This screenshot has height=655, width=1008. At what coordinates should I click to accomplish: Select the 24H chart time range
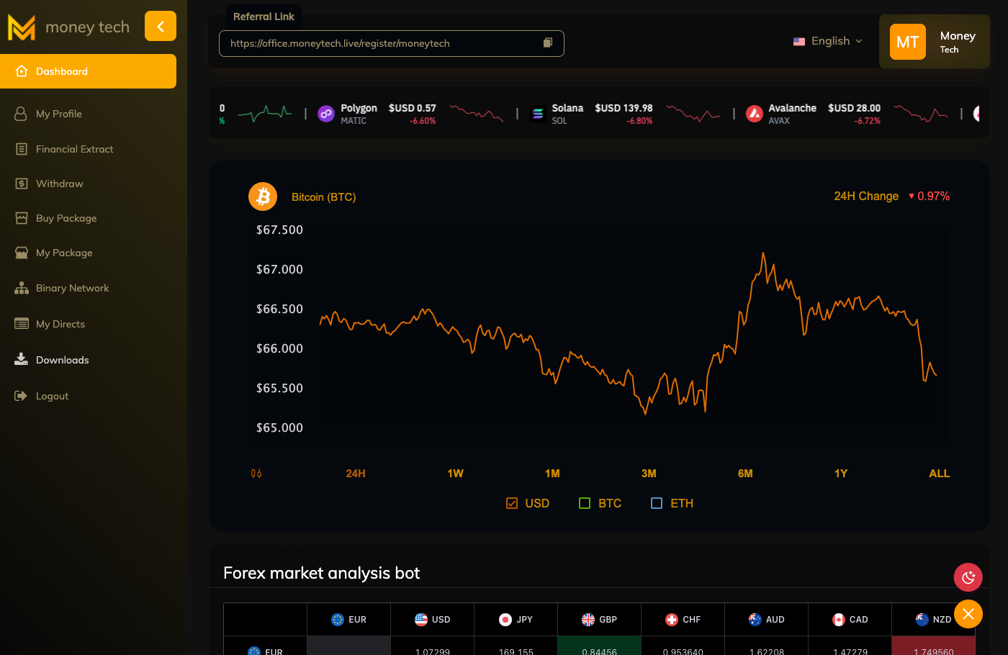click(356, 474)
